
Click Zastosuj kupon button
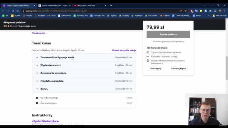pos(178,69)
